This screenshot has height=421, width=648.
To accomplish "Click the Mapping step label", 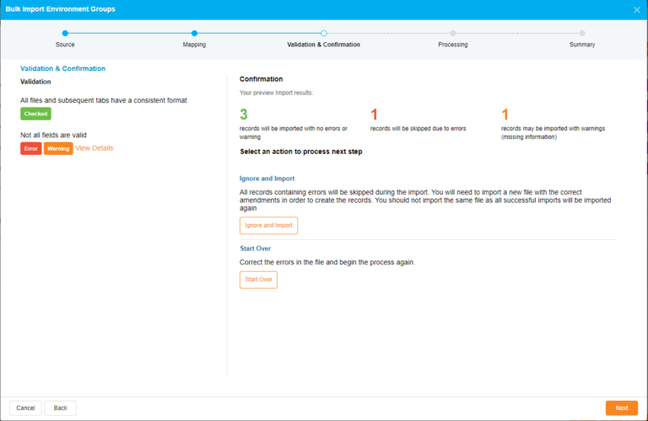I will (194, 45).
